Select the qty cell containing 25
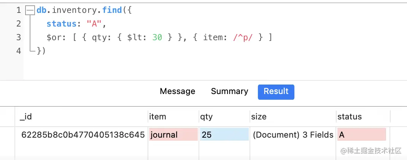The height and width of the screenshot is (160, 407). tap(224, 135)
